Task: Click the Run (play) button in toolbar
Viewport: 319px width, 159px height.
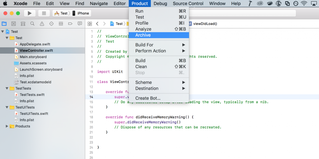Action: pos(30,13)
